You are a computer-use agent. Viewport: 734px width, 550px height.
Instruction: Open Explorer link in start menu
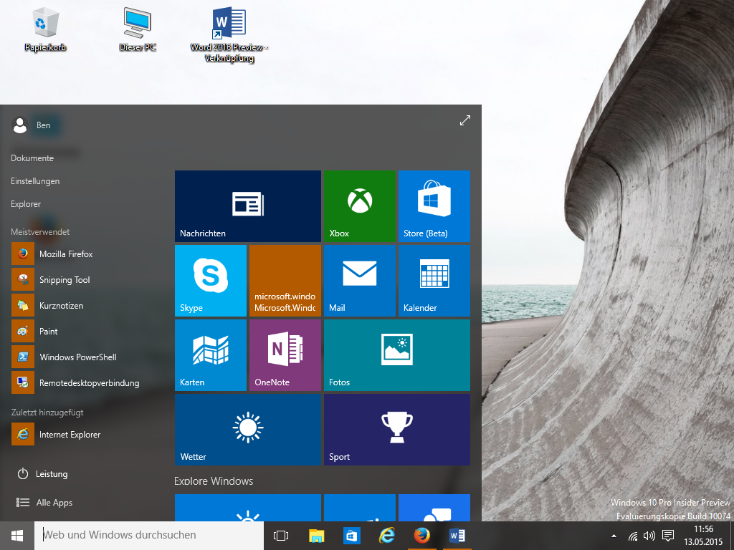pos(26,204)
